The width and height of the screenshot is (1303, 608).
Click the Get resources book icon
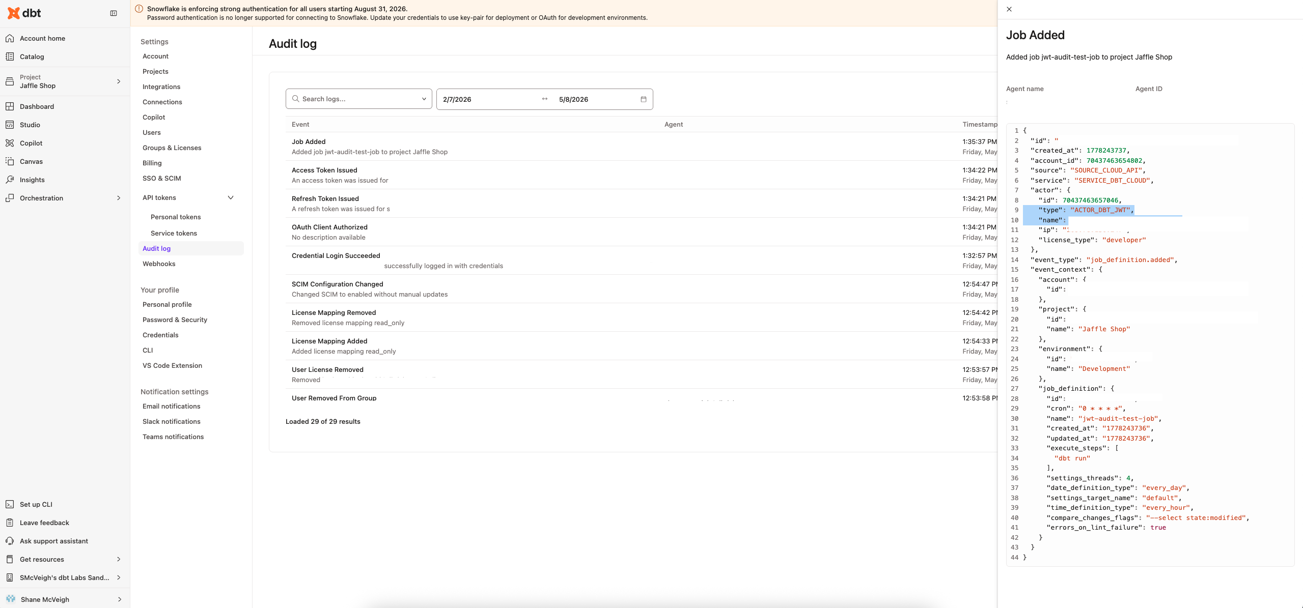tap(10, 559)
